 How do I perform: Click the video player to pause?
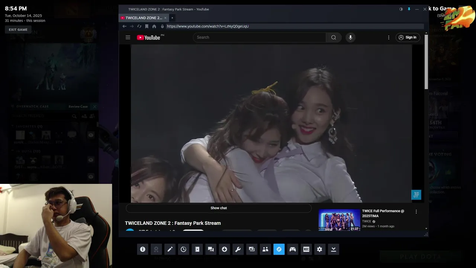pyautogui.click(x=271, y=124)
